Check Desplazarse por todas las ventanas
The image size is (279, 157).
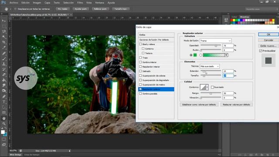click(15, 9)
